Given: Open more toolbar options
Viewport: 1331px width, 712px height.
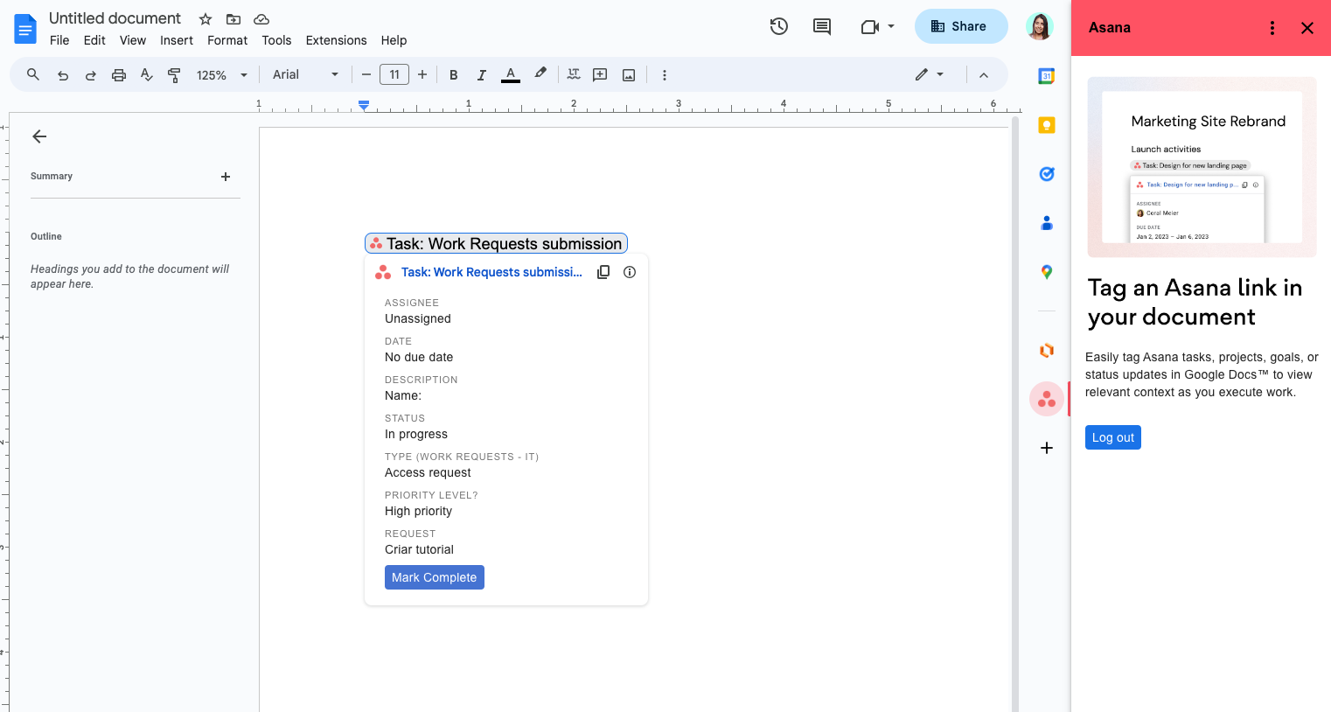Looking at the screenshot, I should 665,75.
